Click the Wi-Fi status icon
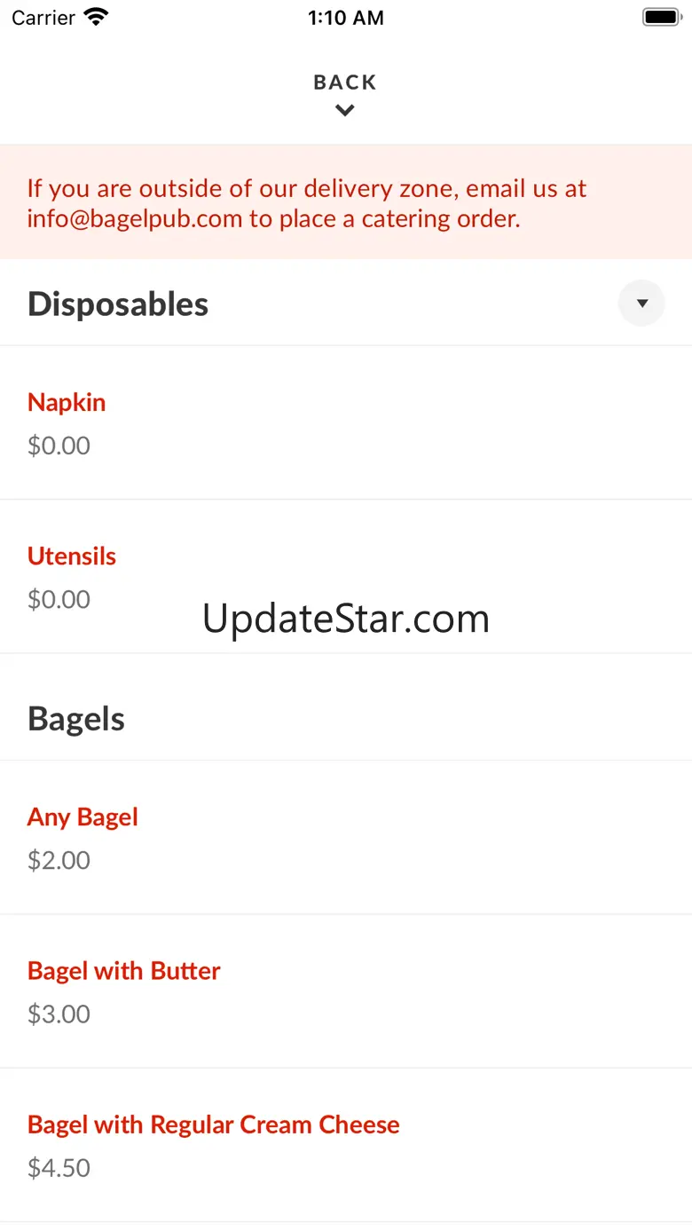 96,18
